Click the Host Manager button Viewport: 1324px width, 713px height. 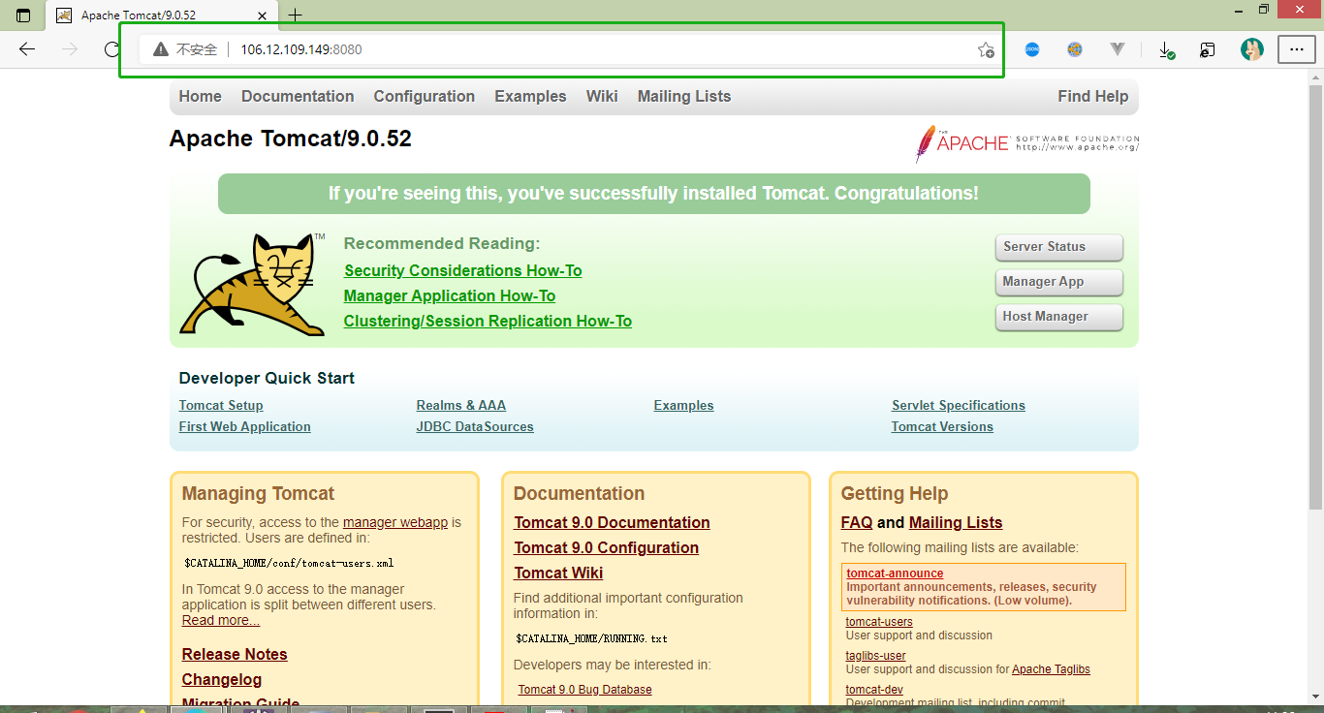tap(1058, 317)
